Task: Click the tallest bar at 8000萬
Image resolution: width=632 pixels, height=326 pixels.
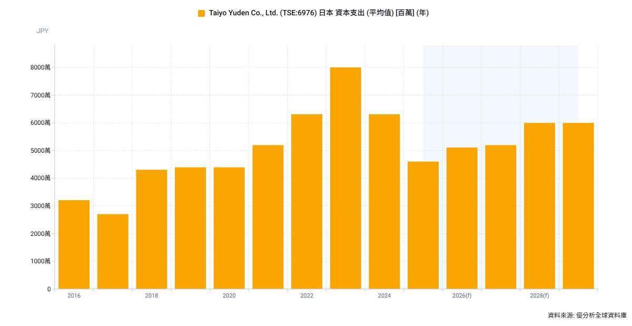Action: coord(345,178)
